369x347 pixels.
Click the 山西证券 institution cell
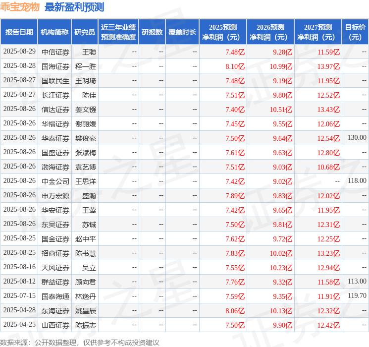pyautogui.click(x=55, y=325)
